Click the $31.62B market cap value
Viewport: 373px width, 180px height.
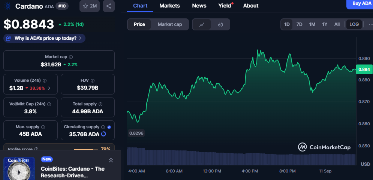click(x=51, y=64)
